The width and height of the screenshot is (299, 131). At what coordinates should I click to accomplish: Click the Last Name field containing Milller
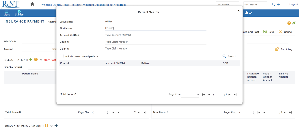coord(155,22)
